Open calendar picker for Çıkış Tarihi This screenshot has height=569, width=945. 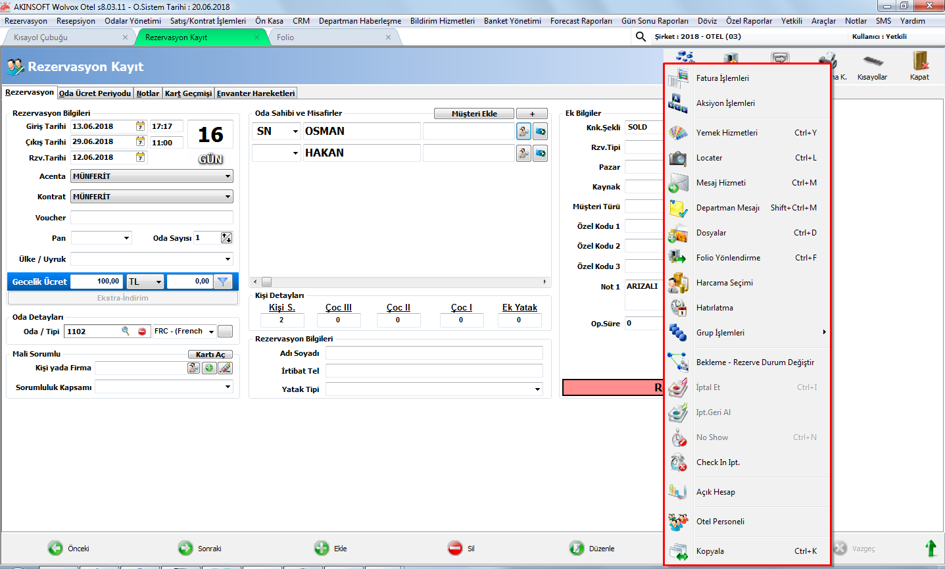tap(140, 141)
